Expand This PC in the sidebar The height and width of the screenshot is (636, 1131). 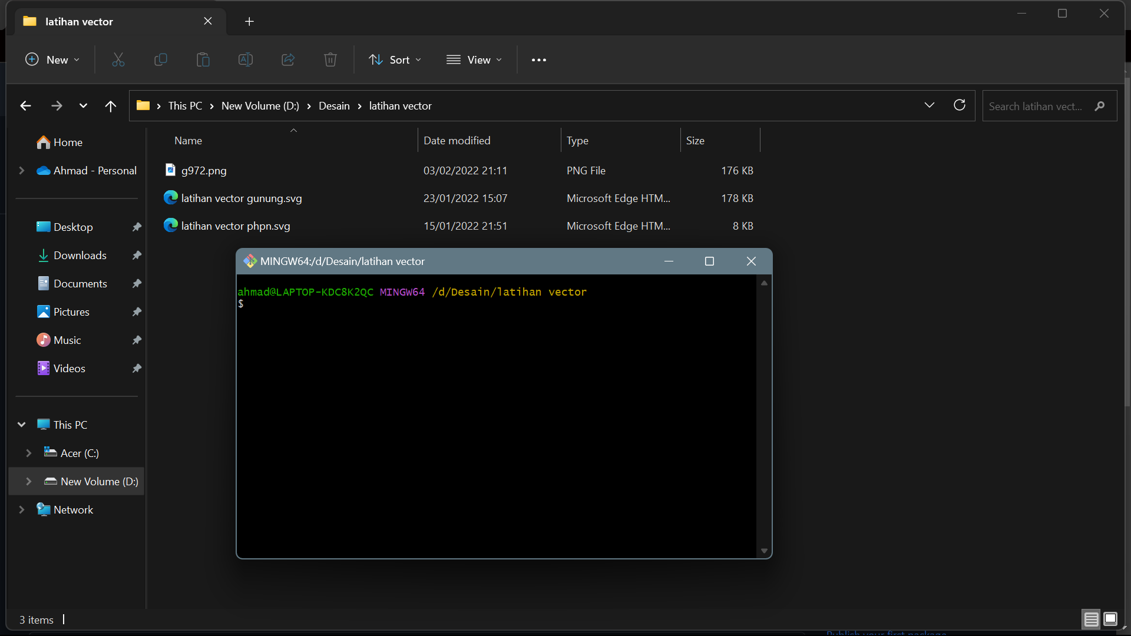click(x=21, y=424)
